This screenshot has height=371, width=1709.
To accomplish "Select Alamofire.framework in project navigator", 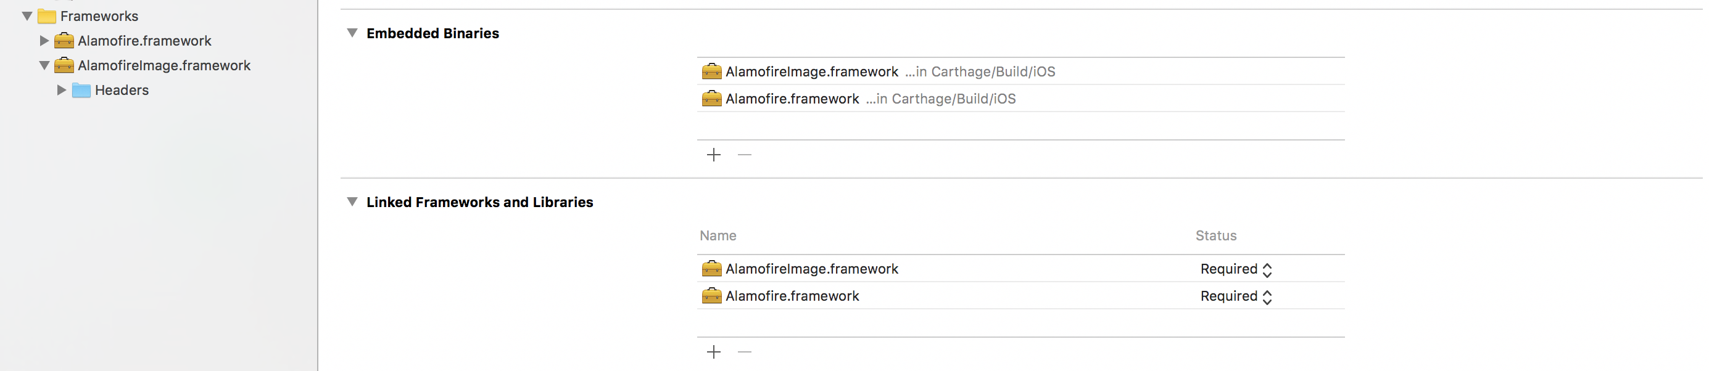I will coord(144,41).
